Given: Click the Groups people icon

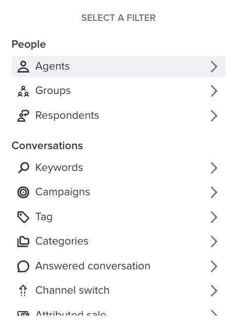Looking at the screenshot, I should point(23,91).
